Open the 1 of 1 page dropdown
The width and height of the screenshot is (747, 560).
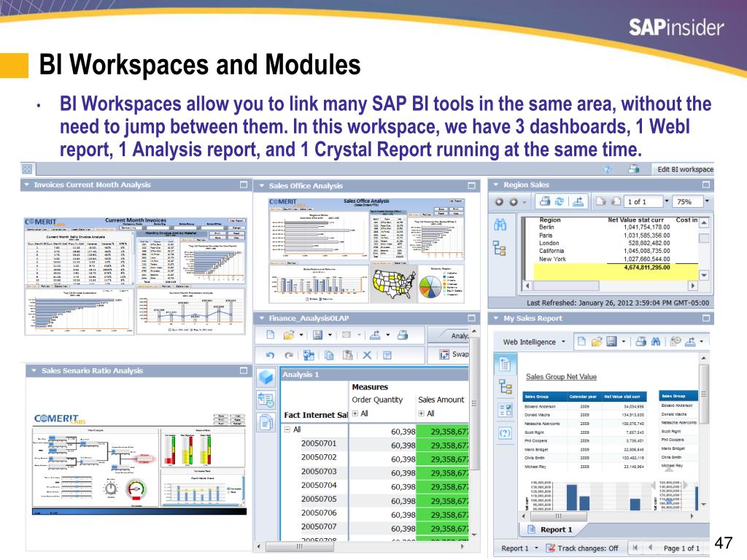pyautogui.click(x=667, y=201)
